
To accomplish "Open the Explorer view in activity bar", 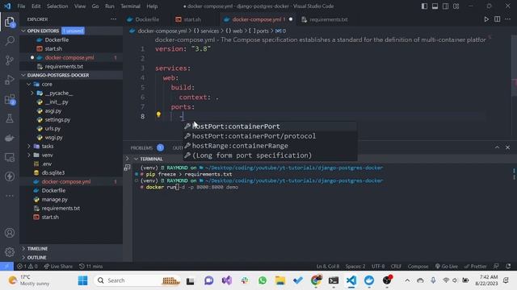I will click(10, 22).
